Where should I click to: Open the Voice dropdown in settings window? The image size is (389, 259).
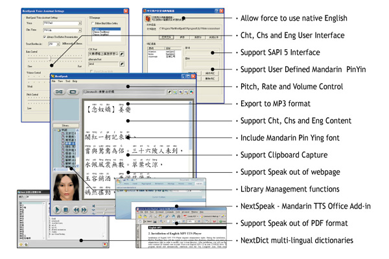80,23
